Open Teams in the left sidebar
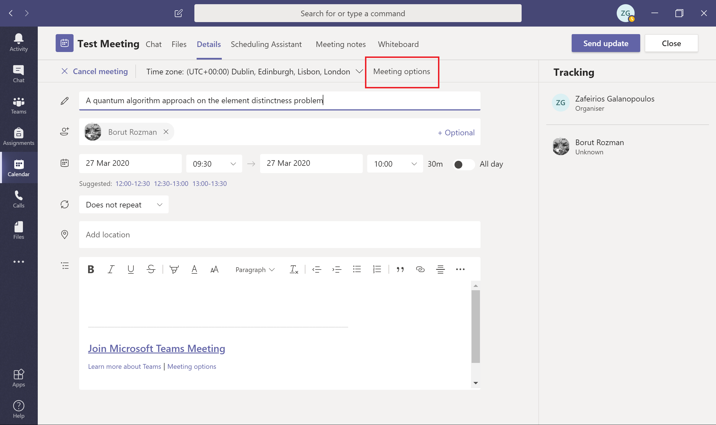716x425 pixels. click(x=19, y=105)
